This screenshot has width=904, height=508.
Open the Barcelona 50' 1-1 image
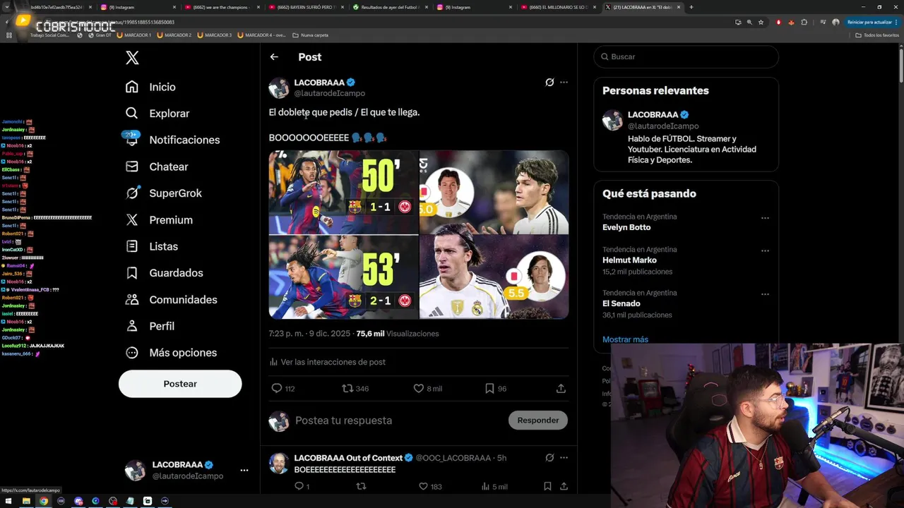point(343,191)
